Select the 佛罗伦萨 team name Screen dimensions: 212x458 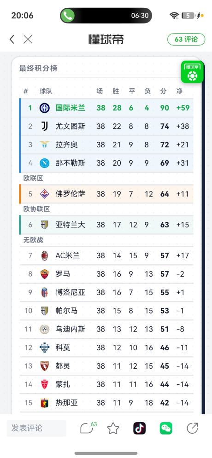coord(70,194)
